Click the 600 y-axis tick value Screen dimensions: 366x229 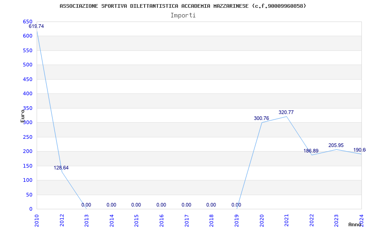tap(27, 36)
